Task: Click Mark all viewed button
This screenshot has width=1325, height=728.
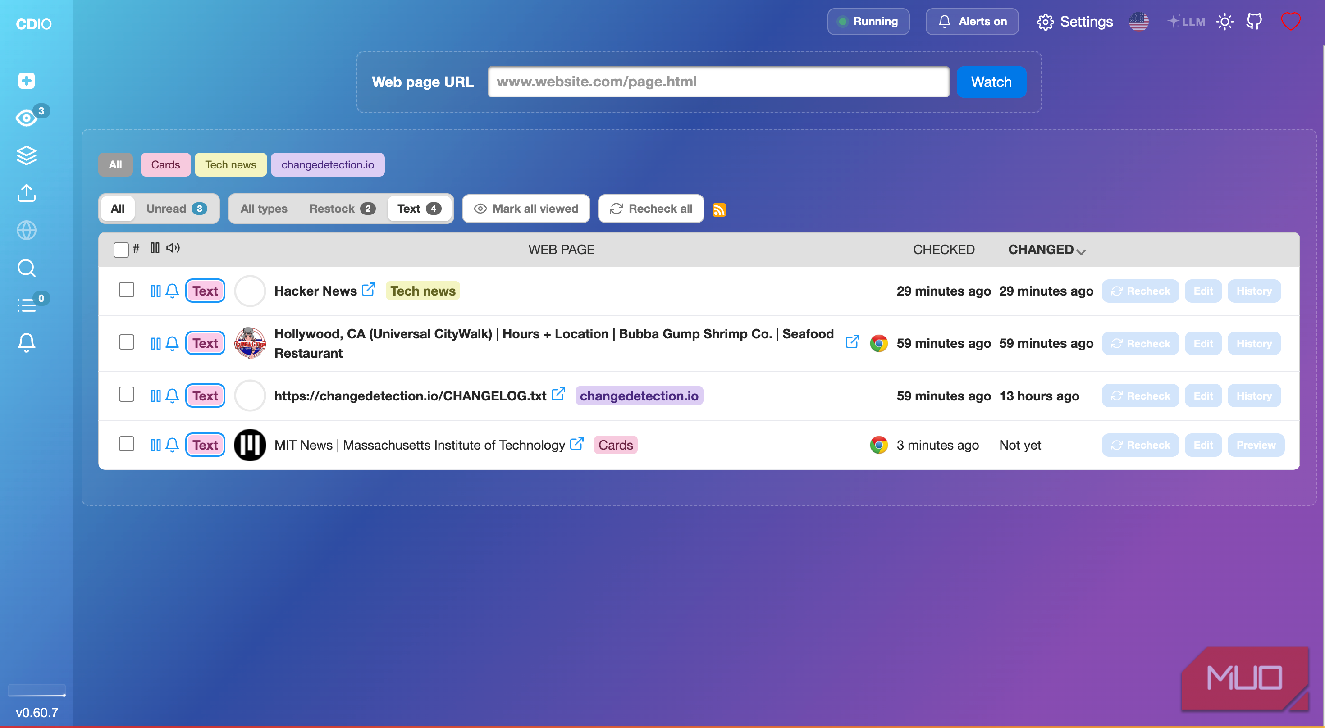Action: pos(525,209)
